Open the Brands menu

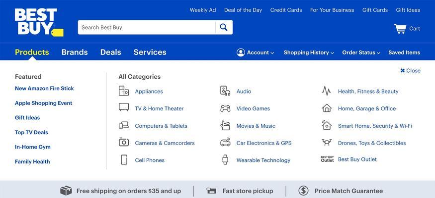(x=75, y=52)
